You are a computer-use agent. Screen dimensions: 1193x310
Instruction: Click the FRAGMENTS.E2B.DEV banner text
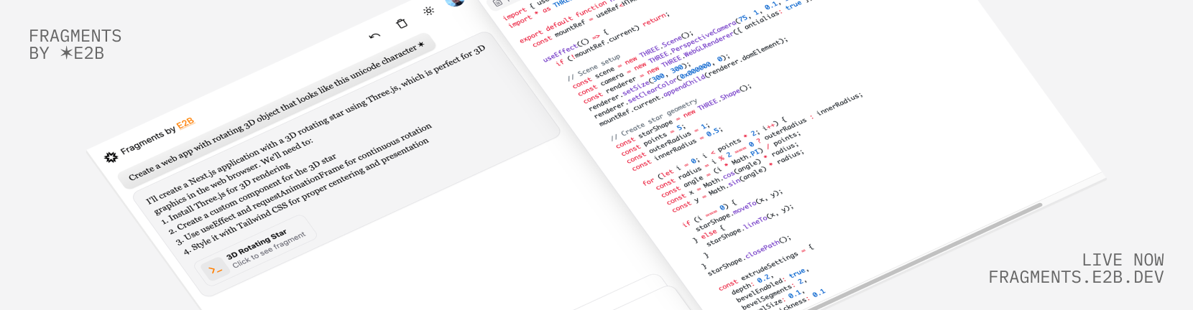point(1076,277)
